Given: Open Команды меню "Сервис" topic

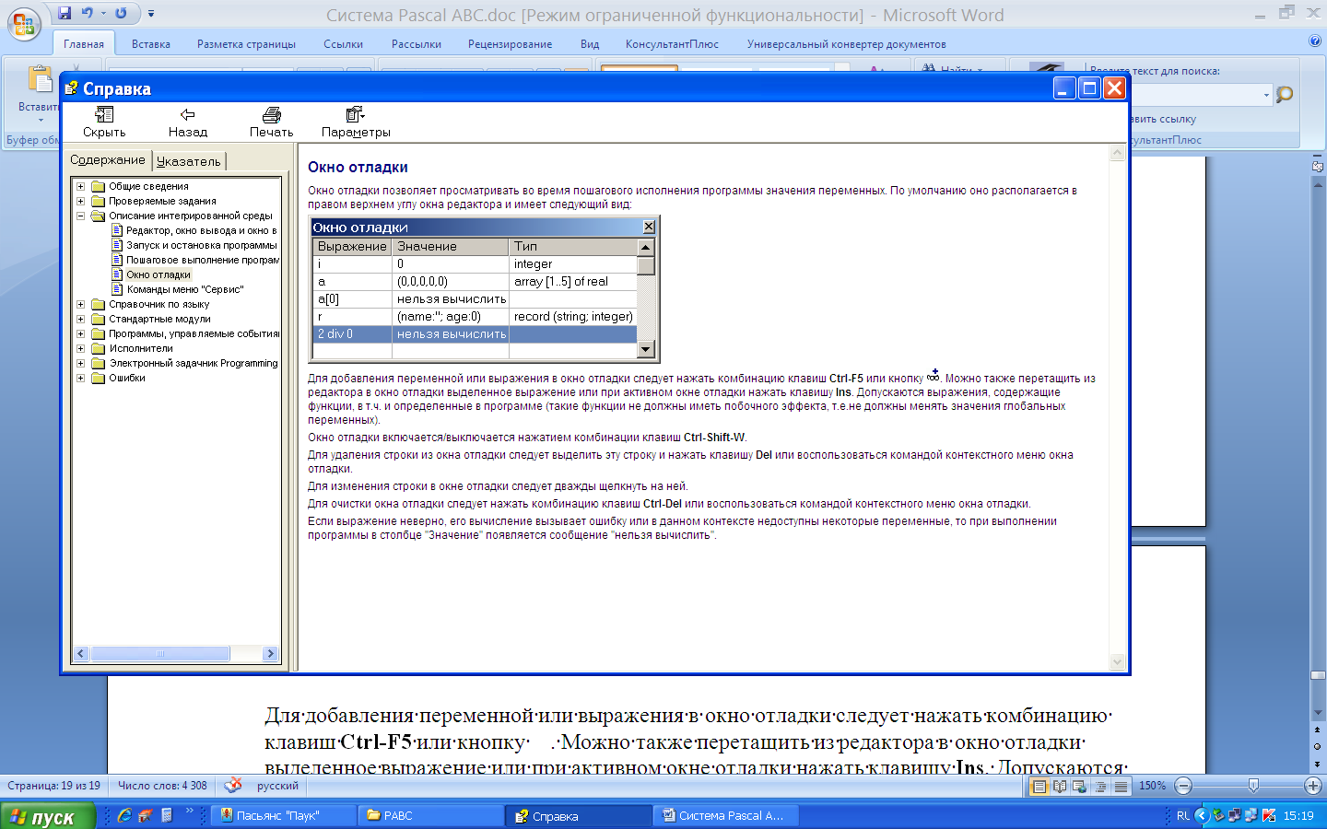Looking at the screenshot, I should (185, 289).
